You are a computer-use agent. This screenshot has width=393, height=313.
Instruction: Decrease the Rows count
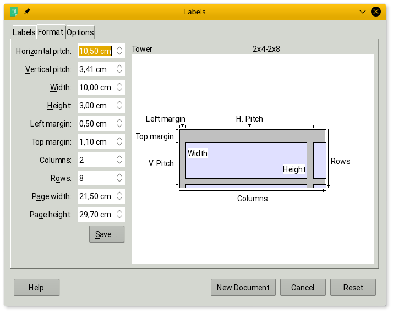119,181
